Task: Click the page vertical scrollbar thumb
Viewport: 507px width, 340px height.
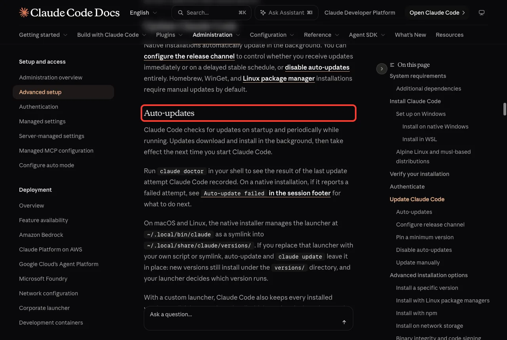Action: [505, 109]
